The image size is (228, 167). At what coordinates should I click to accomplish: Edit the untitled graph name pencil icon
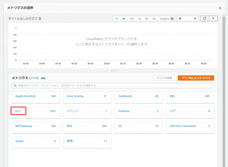[x=40, y=19]
